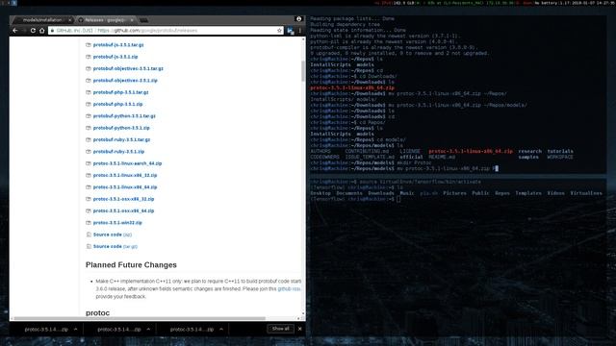Click the protoc heading at the page bottom
The height and width of the screenshot is (346, 616).
[x=97, y=312]
